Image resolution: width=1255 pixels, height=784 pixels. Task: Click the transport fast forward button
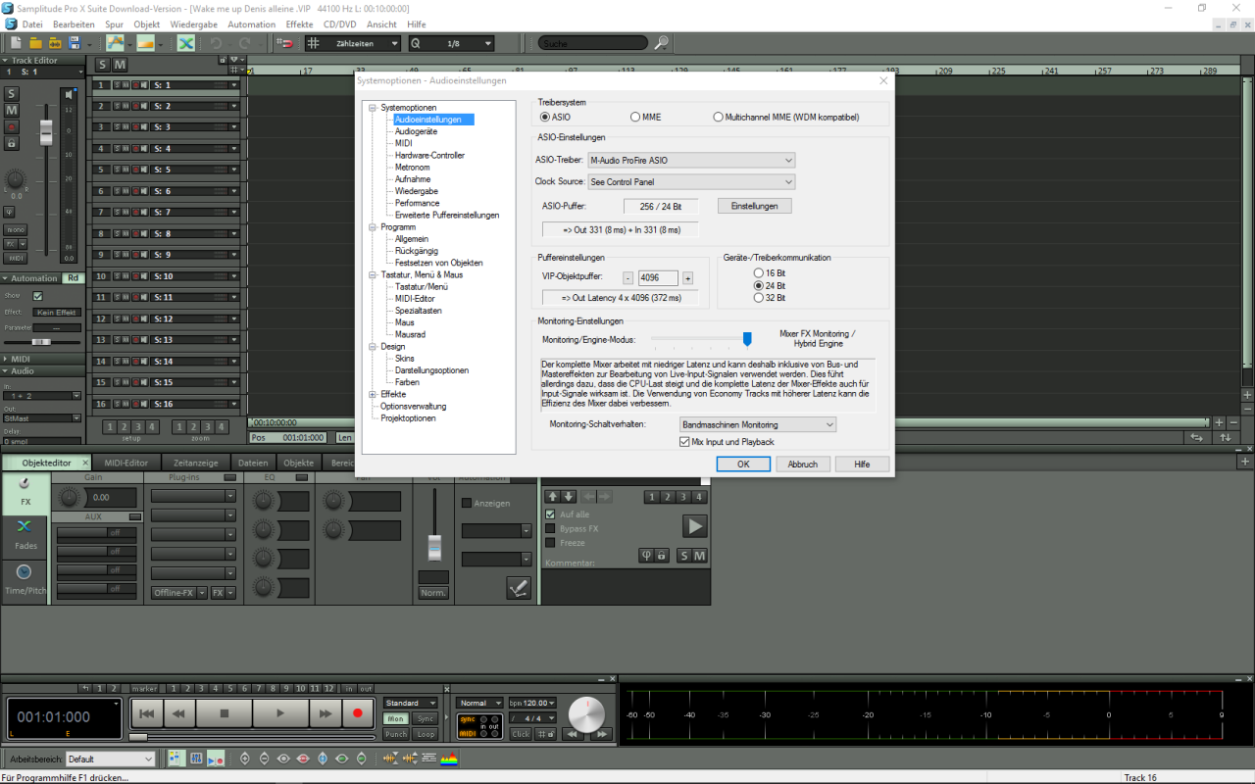(x=326, y=713)
